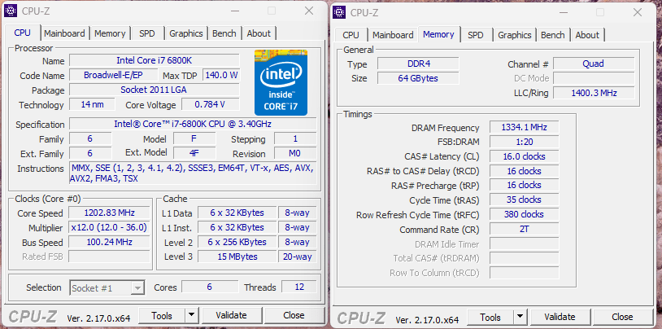Click the Technology value 14 nm
The height and width of the screenshot is (329, 662).
click(x=92, y=104)
